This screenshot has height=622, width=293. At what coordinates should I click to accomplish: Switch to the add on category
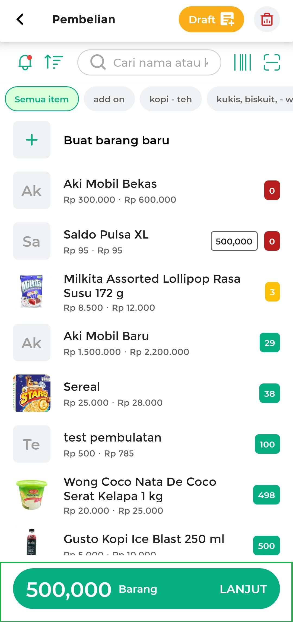(109, 99)
